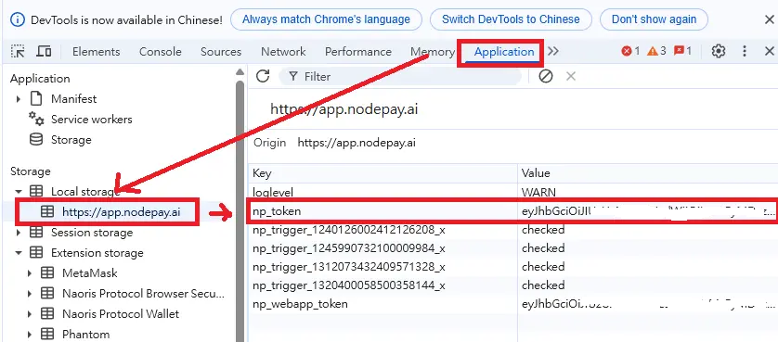Click the Naoris Protocol Wallet table icon

click(x=47, y=314)
